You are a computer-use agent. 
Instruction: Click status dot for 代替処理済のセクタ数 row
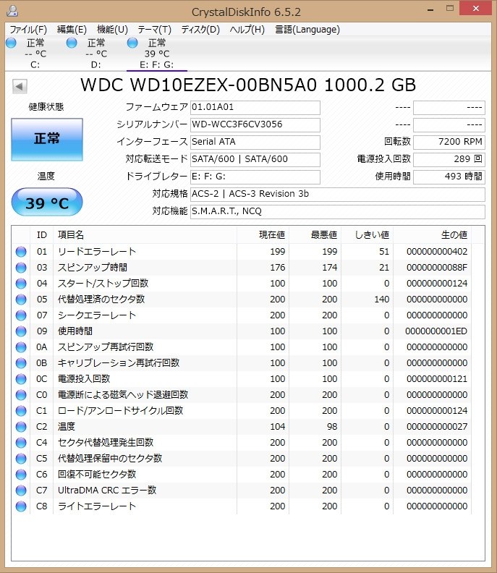(x=21, y=300)
